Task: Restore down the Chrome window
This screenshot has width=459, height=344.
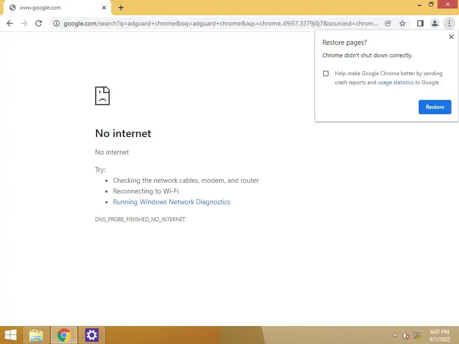Action: [x=431, y=4]
